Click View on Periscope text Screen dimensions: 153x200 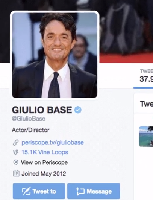click(x=44, y=162)
